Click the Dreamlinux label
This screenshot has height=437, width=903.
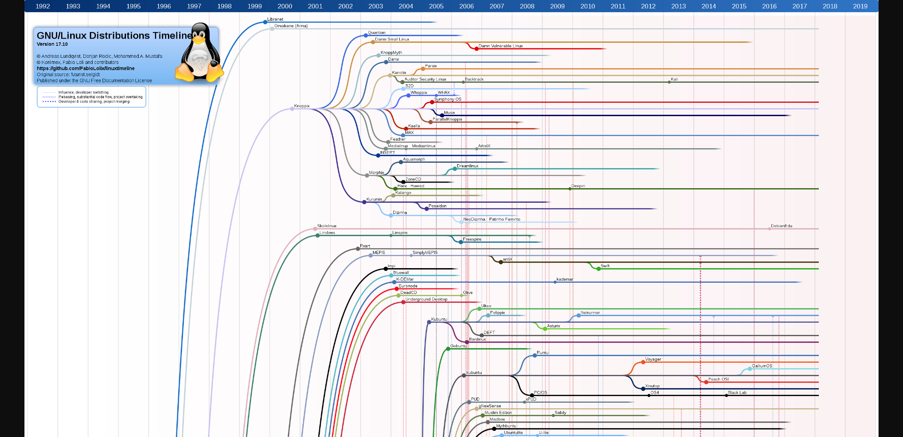pos(467,166)
